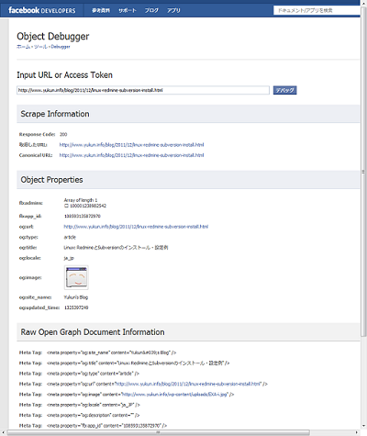367x436 pixels.
Task: Open the 取得したURL link
Action: [131, 145]
